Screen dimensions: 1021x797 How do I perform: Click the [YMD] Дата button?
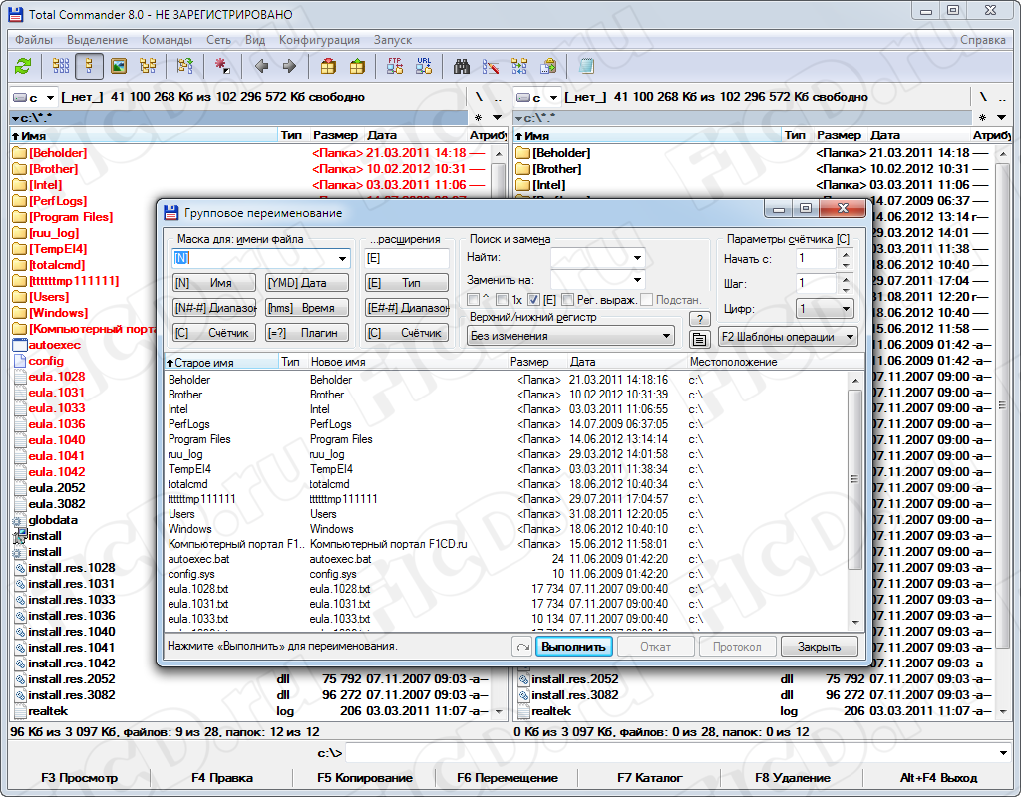point(307,283)
